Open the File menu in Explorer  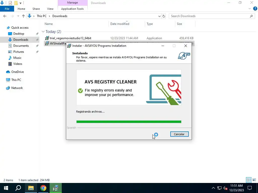(7, 9)
